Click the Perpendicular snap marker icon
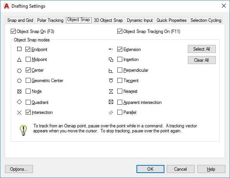Image resolution: width=230 pixels, height=178 pixels. pos(111,71)
